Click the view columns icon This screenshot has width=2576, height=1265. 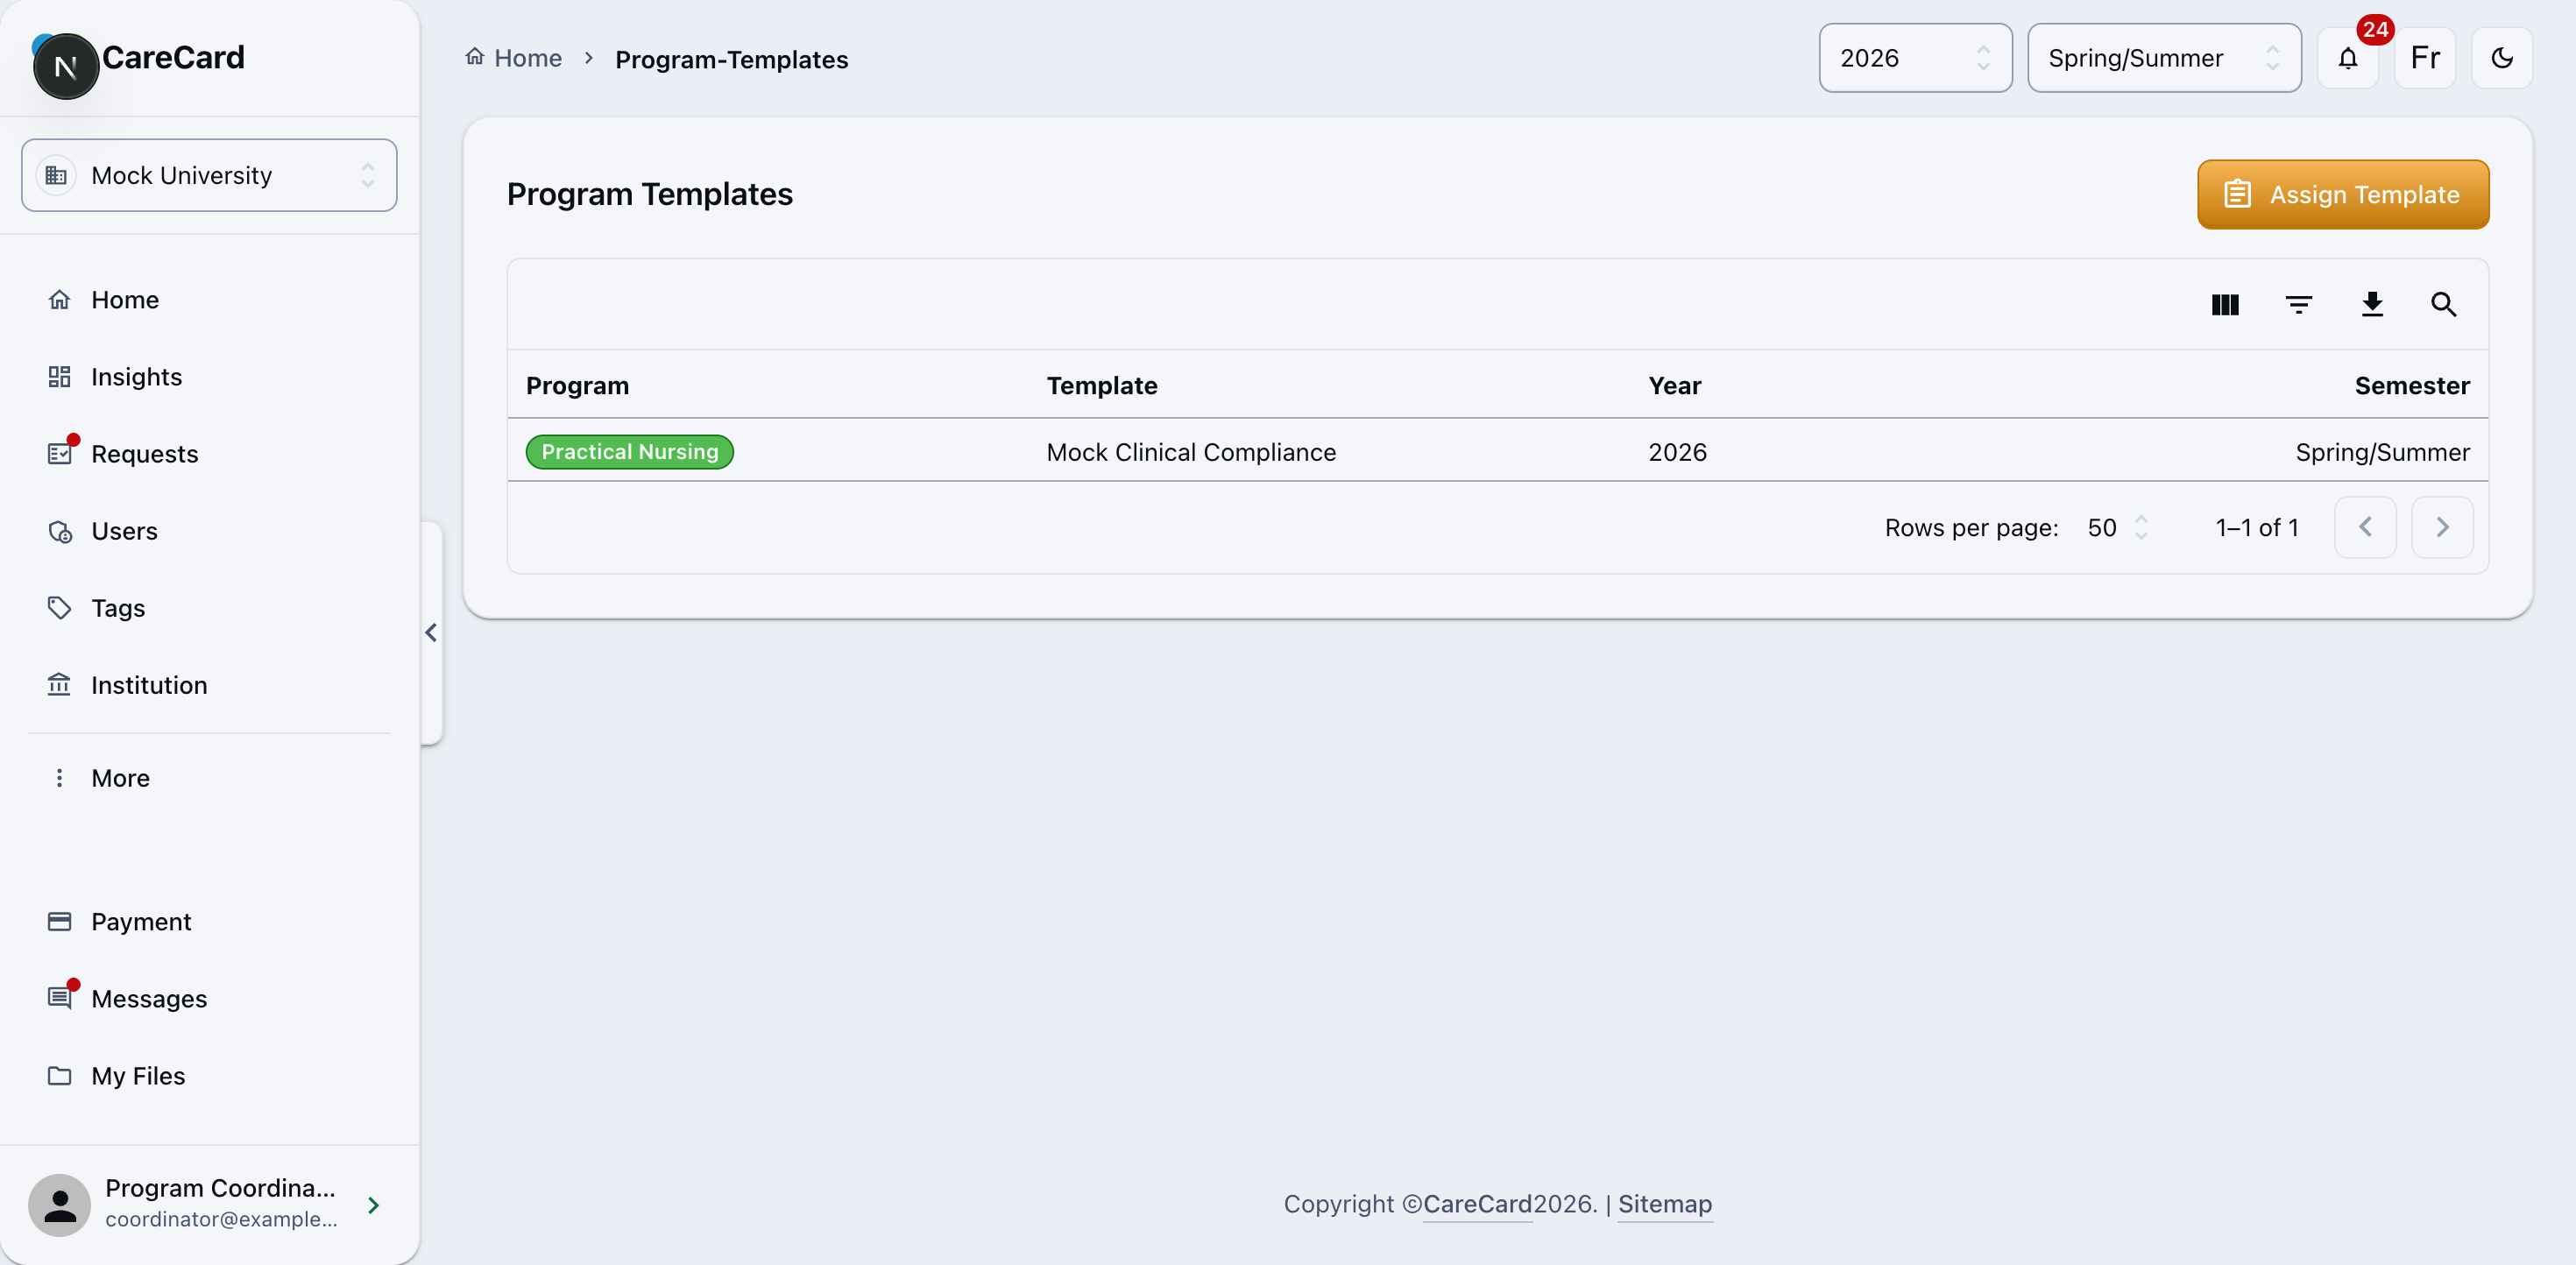[x=2224, y=304]
